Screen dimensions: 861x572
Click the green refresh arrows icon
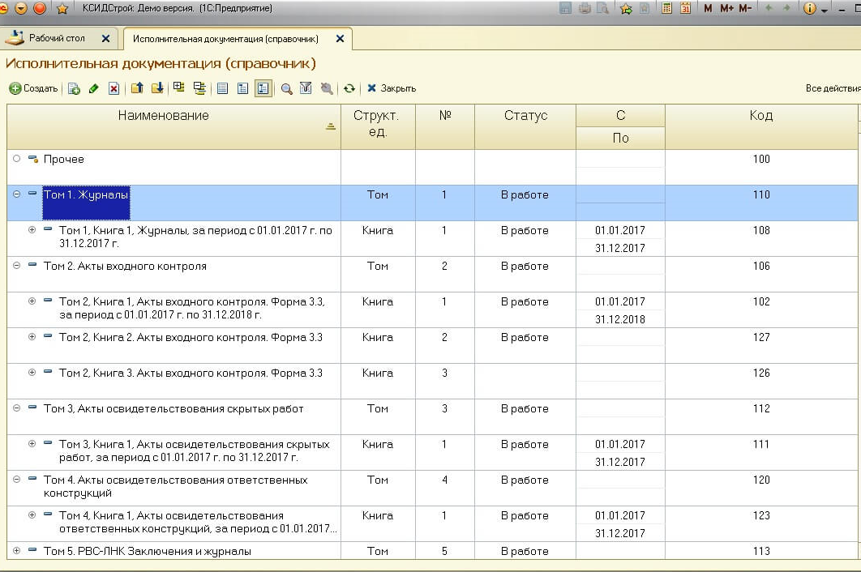coord(349,89)
